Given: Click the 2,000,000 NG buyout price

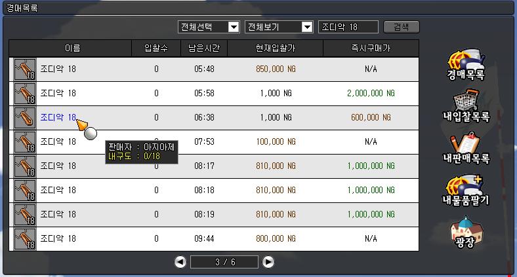Looking at the screenshot, I should coord(371,94).
